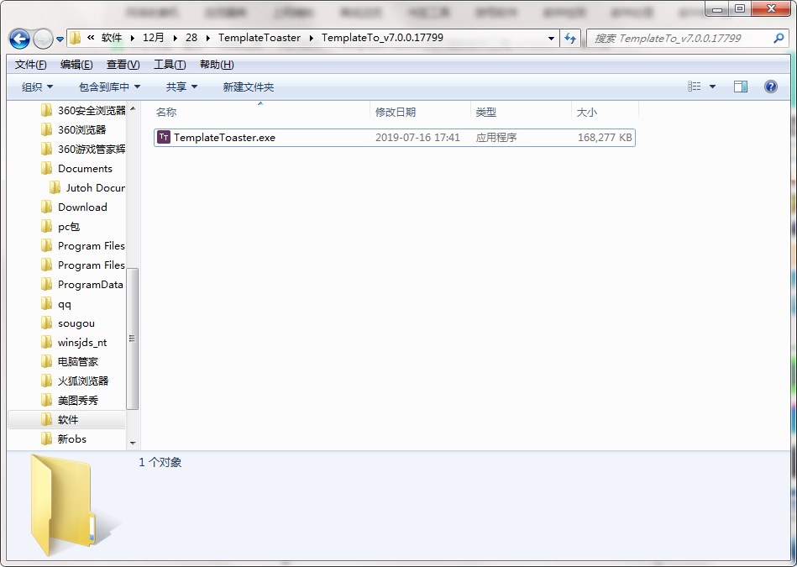Click sougou folder icon in tree
The height and width of the screenshot is (567, 797).
46,323
